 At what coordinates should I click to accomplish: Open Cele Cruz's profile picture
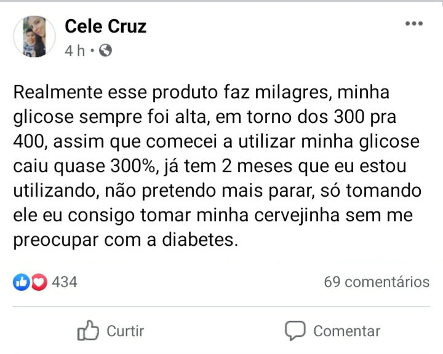(34, 36)
